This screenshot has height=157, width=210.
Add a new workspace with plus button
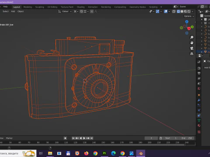pos(161,7)
